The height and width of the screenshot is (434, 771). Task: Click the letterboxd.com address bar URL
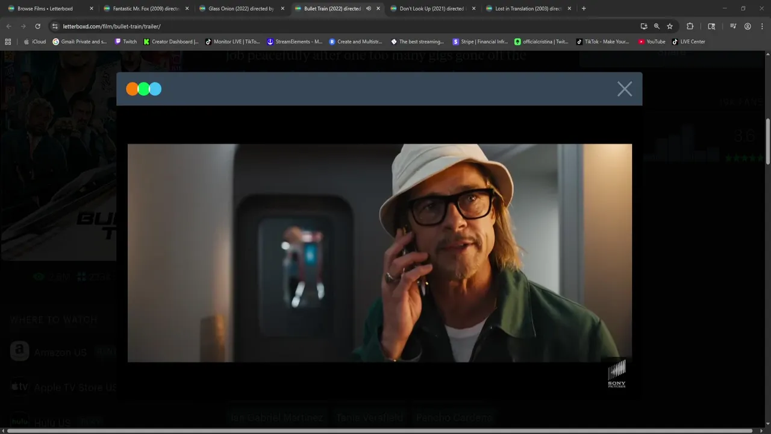pos(111,27)
